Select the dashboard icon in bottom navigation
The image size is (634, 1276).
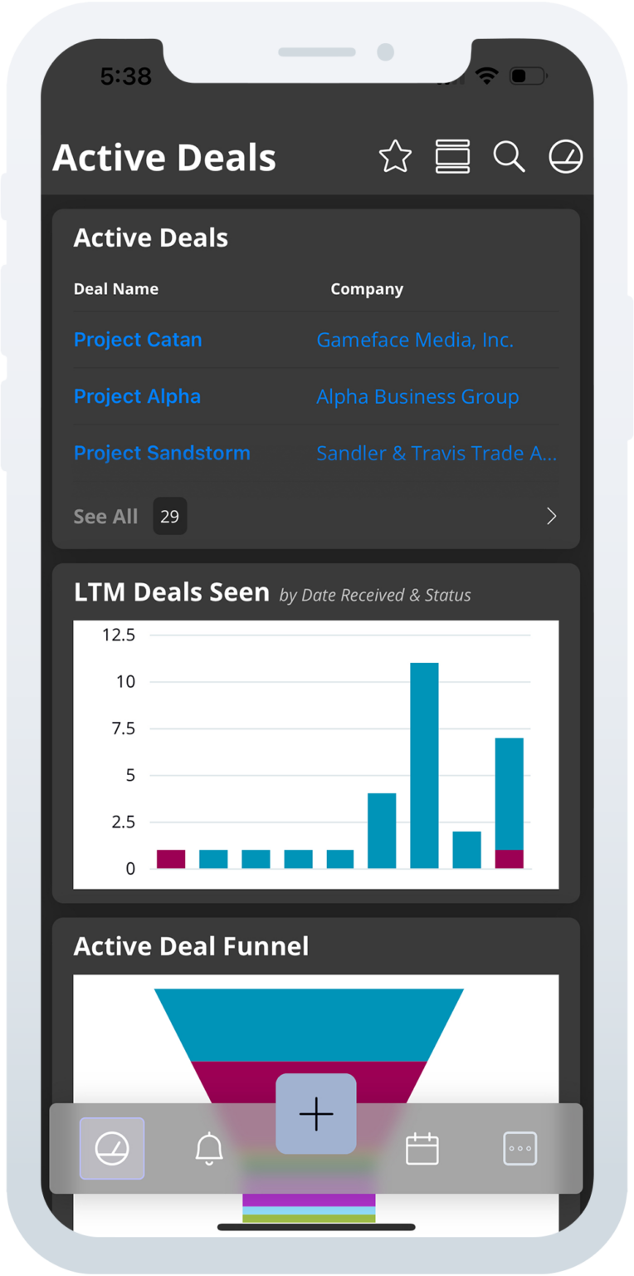(x=113, y=1149)
